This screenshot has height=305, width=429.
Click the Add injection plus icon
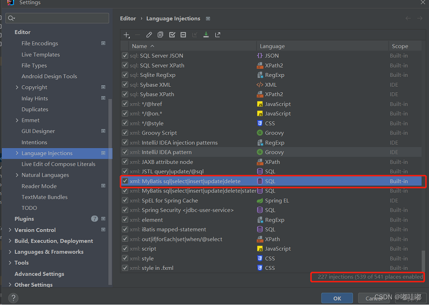127,35
